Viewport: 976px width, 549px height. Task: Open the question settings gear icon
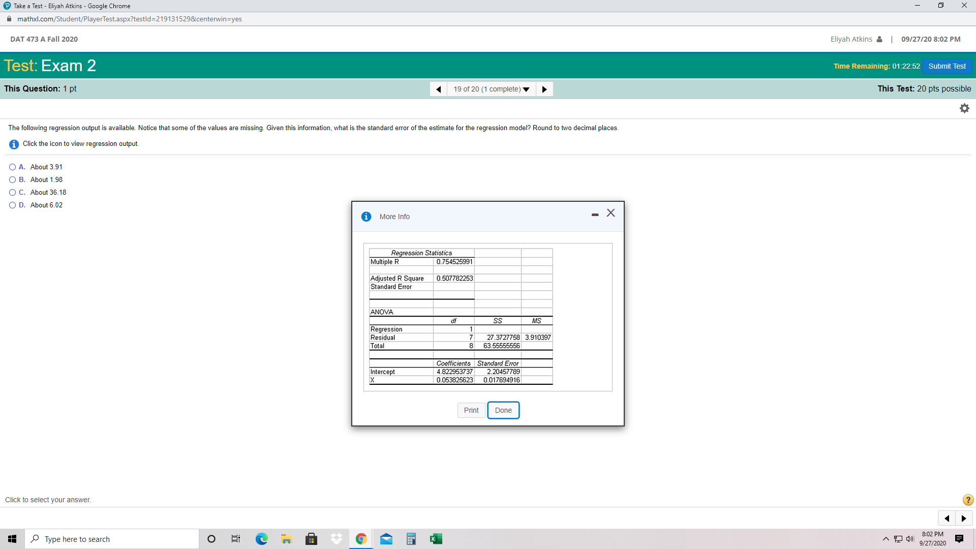pyautogui.click(x=964, y=108)
